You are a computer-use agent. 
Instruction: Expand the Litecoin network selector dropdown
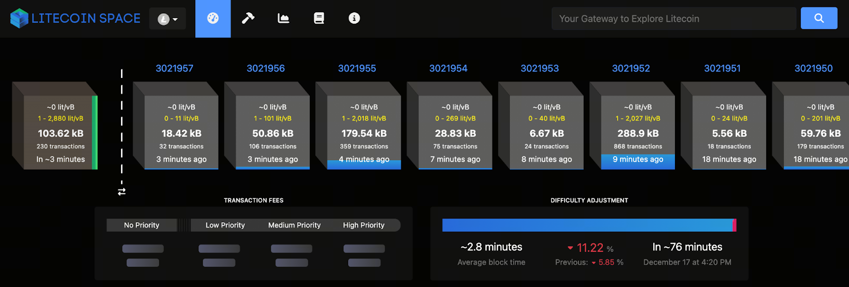tap(167, 19)
